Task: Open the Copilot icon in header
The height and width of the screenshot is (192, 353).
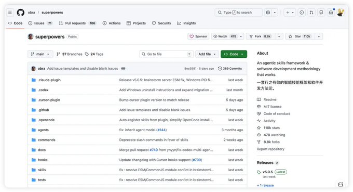Action: [268, 12]
